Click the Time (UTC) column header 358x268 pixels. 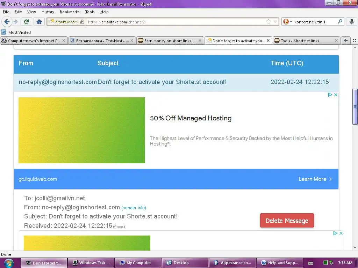[x=287, y=63]
